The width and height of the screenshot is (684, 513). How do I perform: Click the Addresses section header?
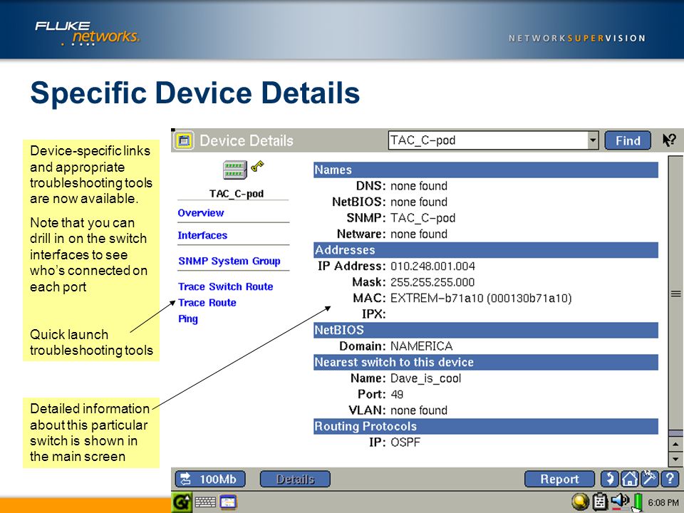pos(485,250)
